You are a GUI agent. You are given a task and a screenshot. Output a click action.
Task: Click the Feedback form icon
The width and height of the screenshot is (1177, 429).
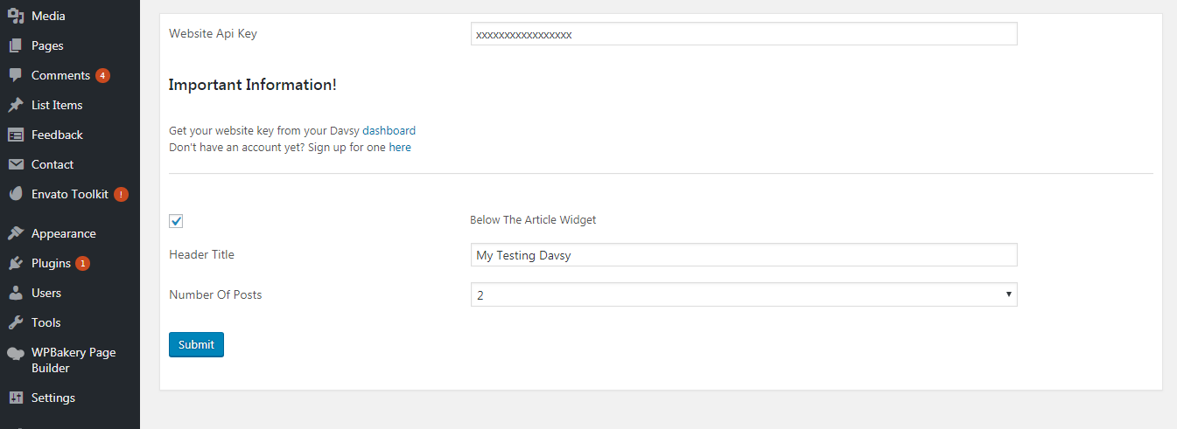click(x=15, y=135)
